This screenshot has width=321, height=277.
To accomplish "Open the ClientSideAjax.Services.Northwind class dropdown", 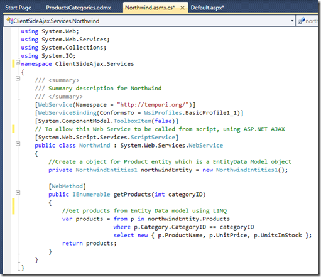I will (292, 21).
